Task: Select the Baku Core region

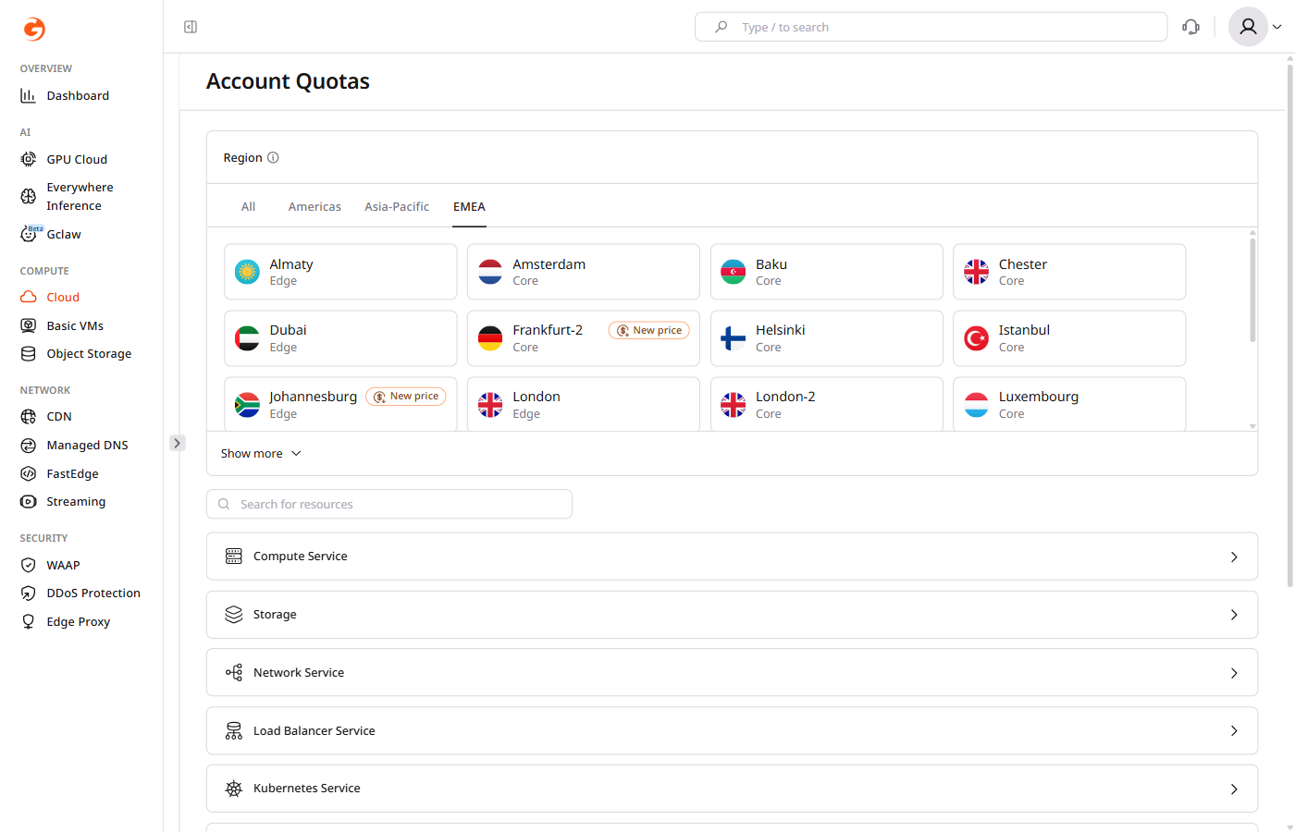Action: 827,272
